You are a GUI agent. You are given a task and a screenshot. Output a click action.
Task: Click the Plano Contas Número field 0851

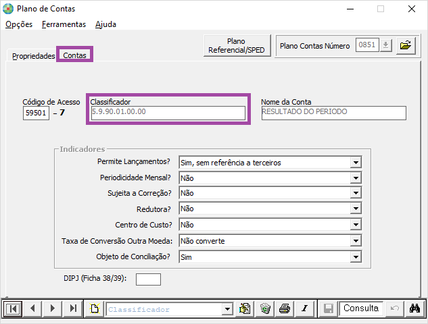coord(367,45)
